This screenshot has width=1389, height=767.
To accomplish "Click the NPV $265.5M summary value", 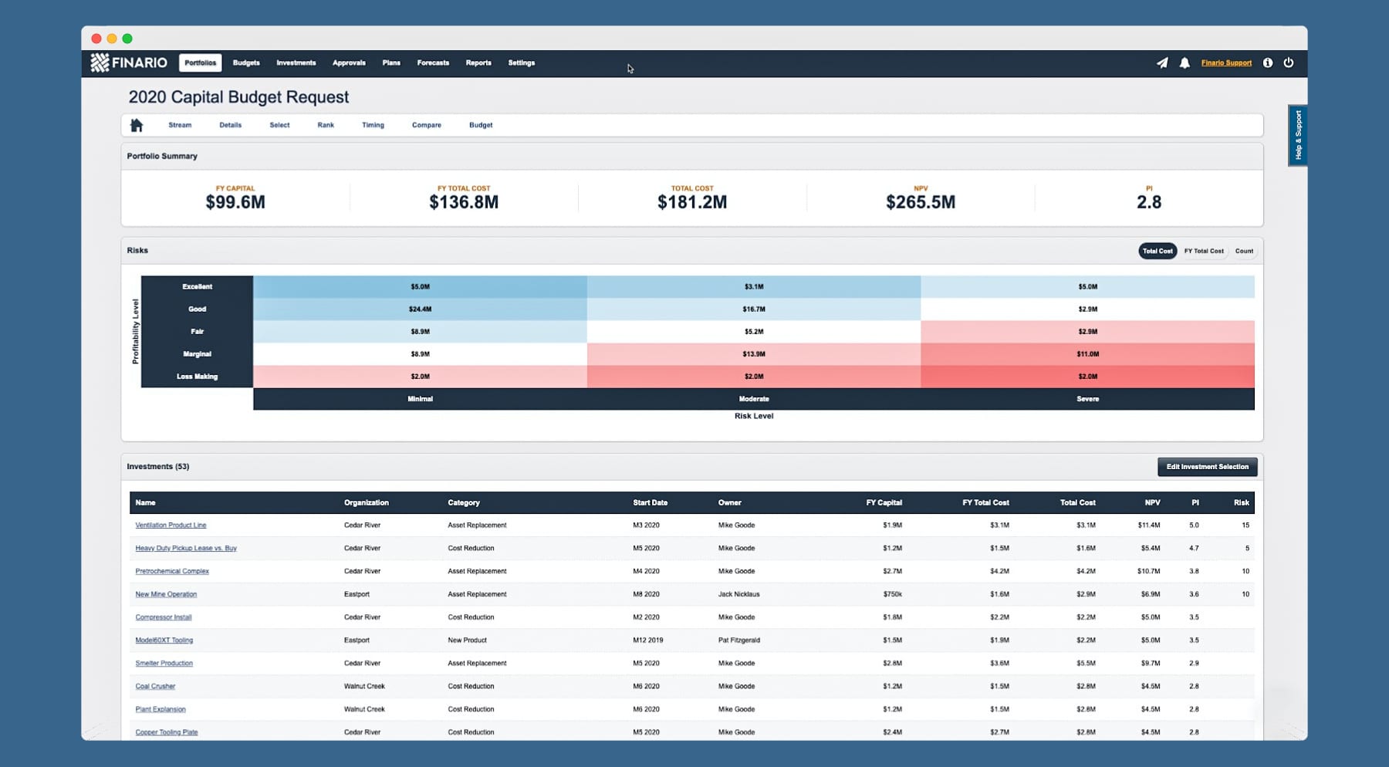I will click(921, 202).
